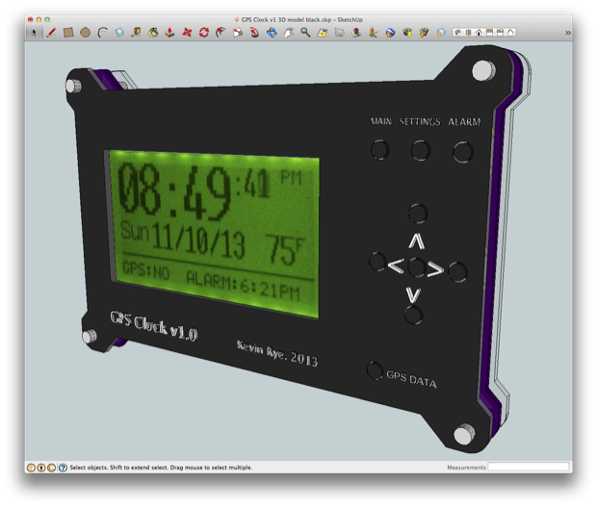Viewport: 597px width, 507px height.
Task: Select the Orbit tool
Action: tap(272, 33)
